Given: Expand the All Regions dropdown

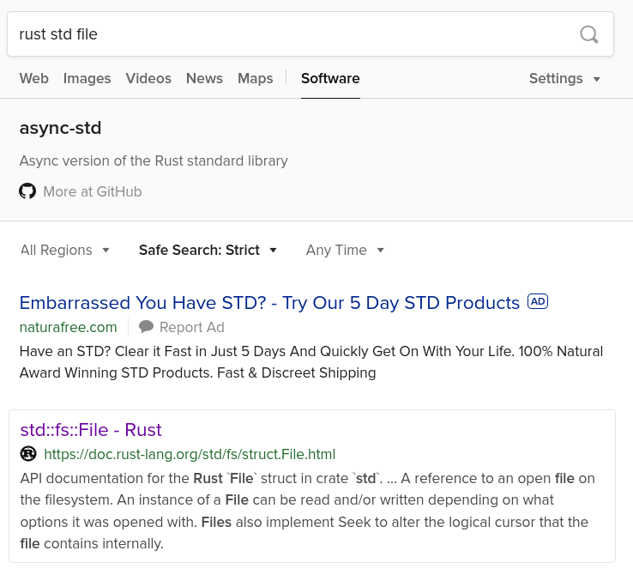Looking at the screenshot, I should tap(64, 250).
